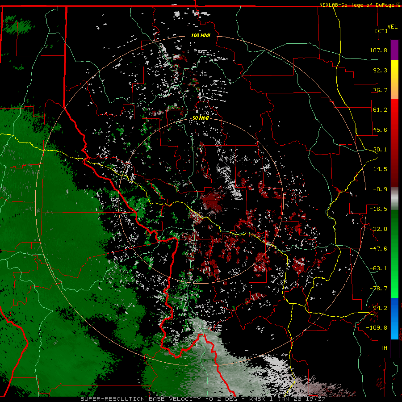This screenshot has width=402, height=402.
Task: Select the 76.7 legend value
Action: click(x=380, y=90)
